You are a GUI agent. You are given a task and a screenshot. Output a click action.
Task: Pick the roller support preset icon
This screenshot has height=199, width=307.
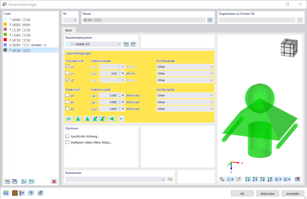87,119
